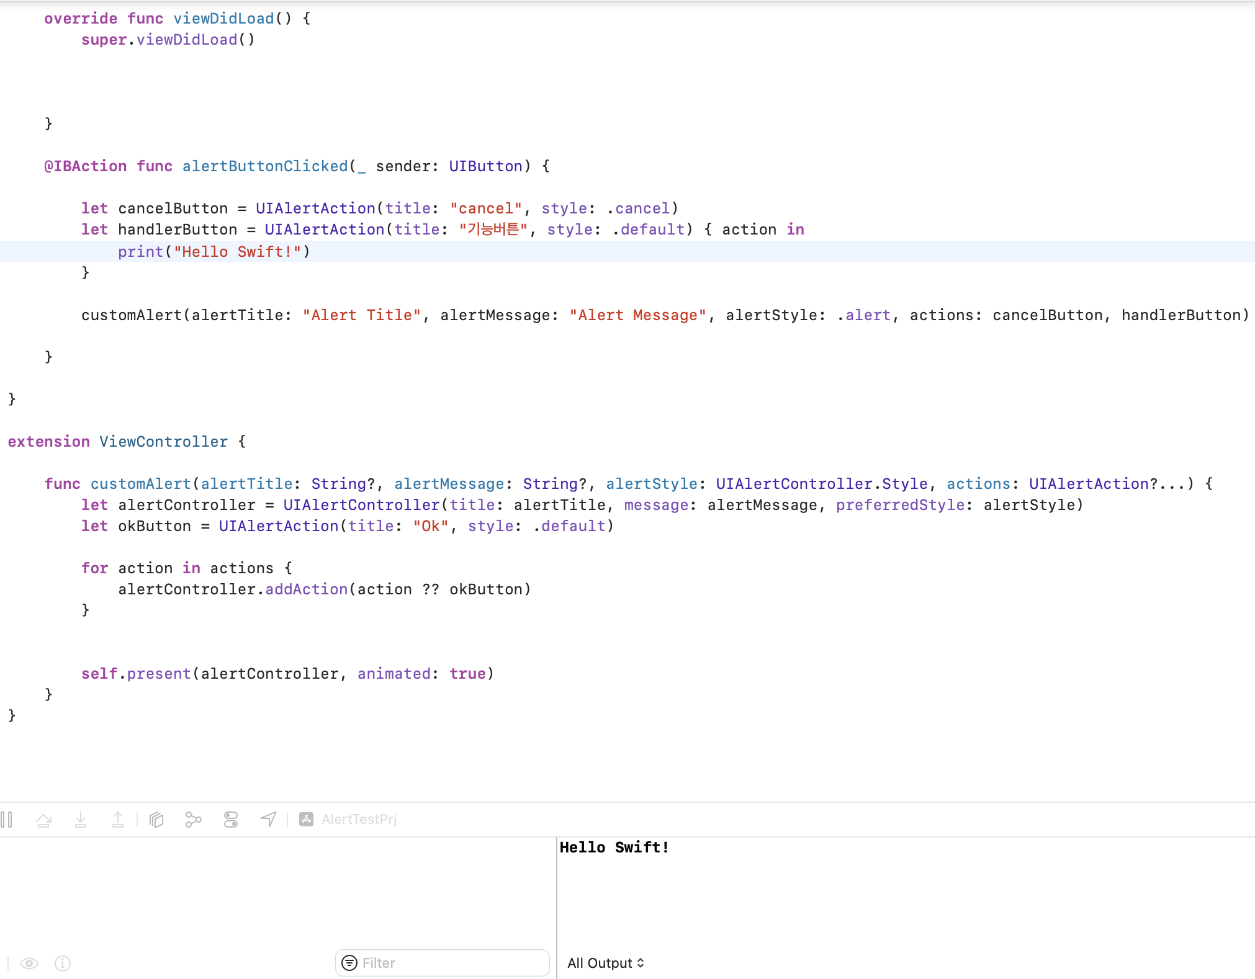
Task: Open the Debug View Hierarchy icon
Action: point(156,820)
